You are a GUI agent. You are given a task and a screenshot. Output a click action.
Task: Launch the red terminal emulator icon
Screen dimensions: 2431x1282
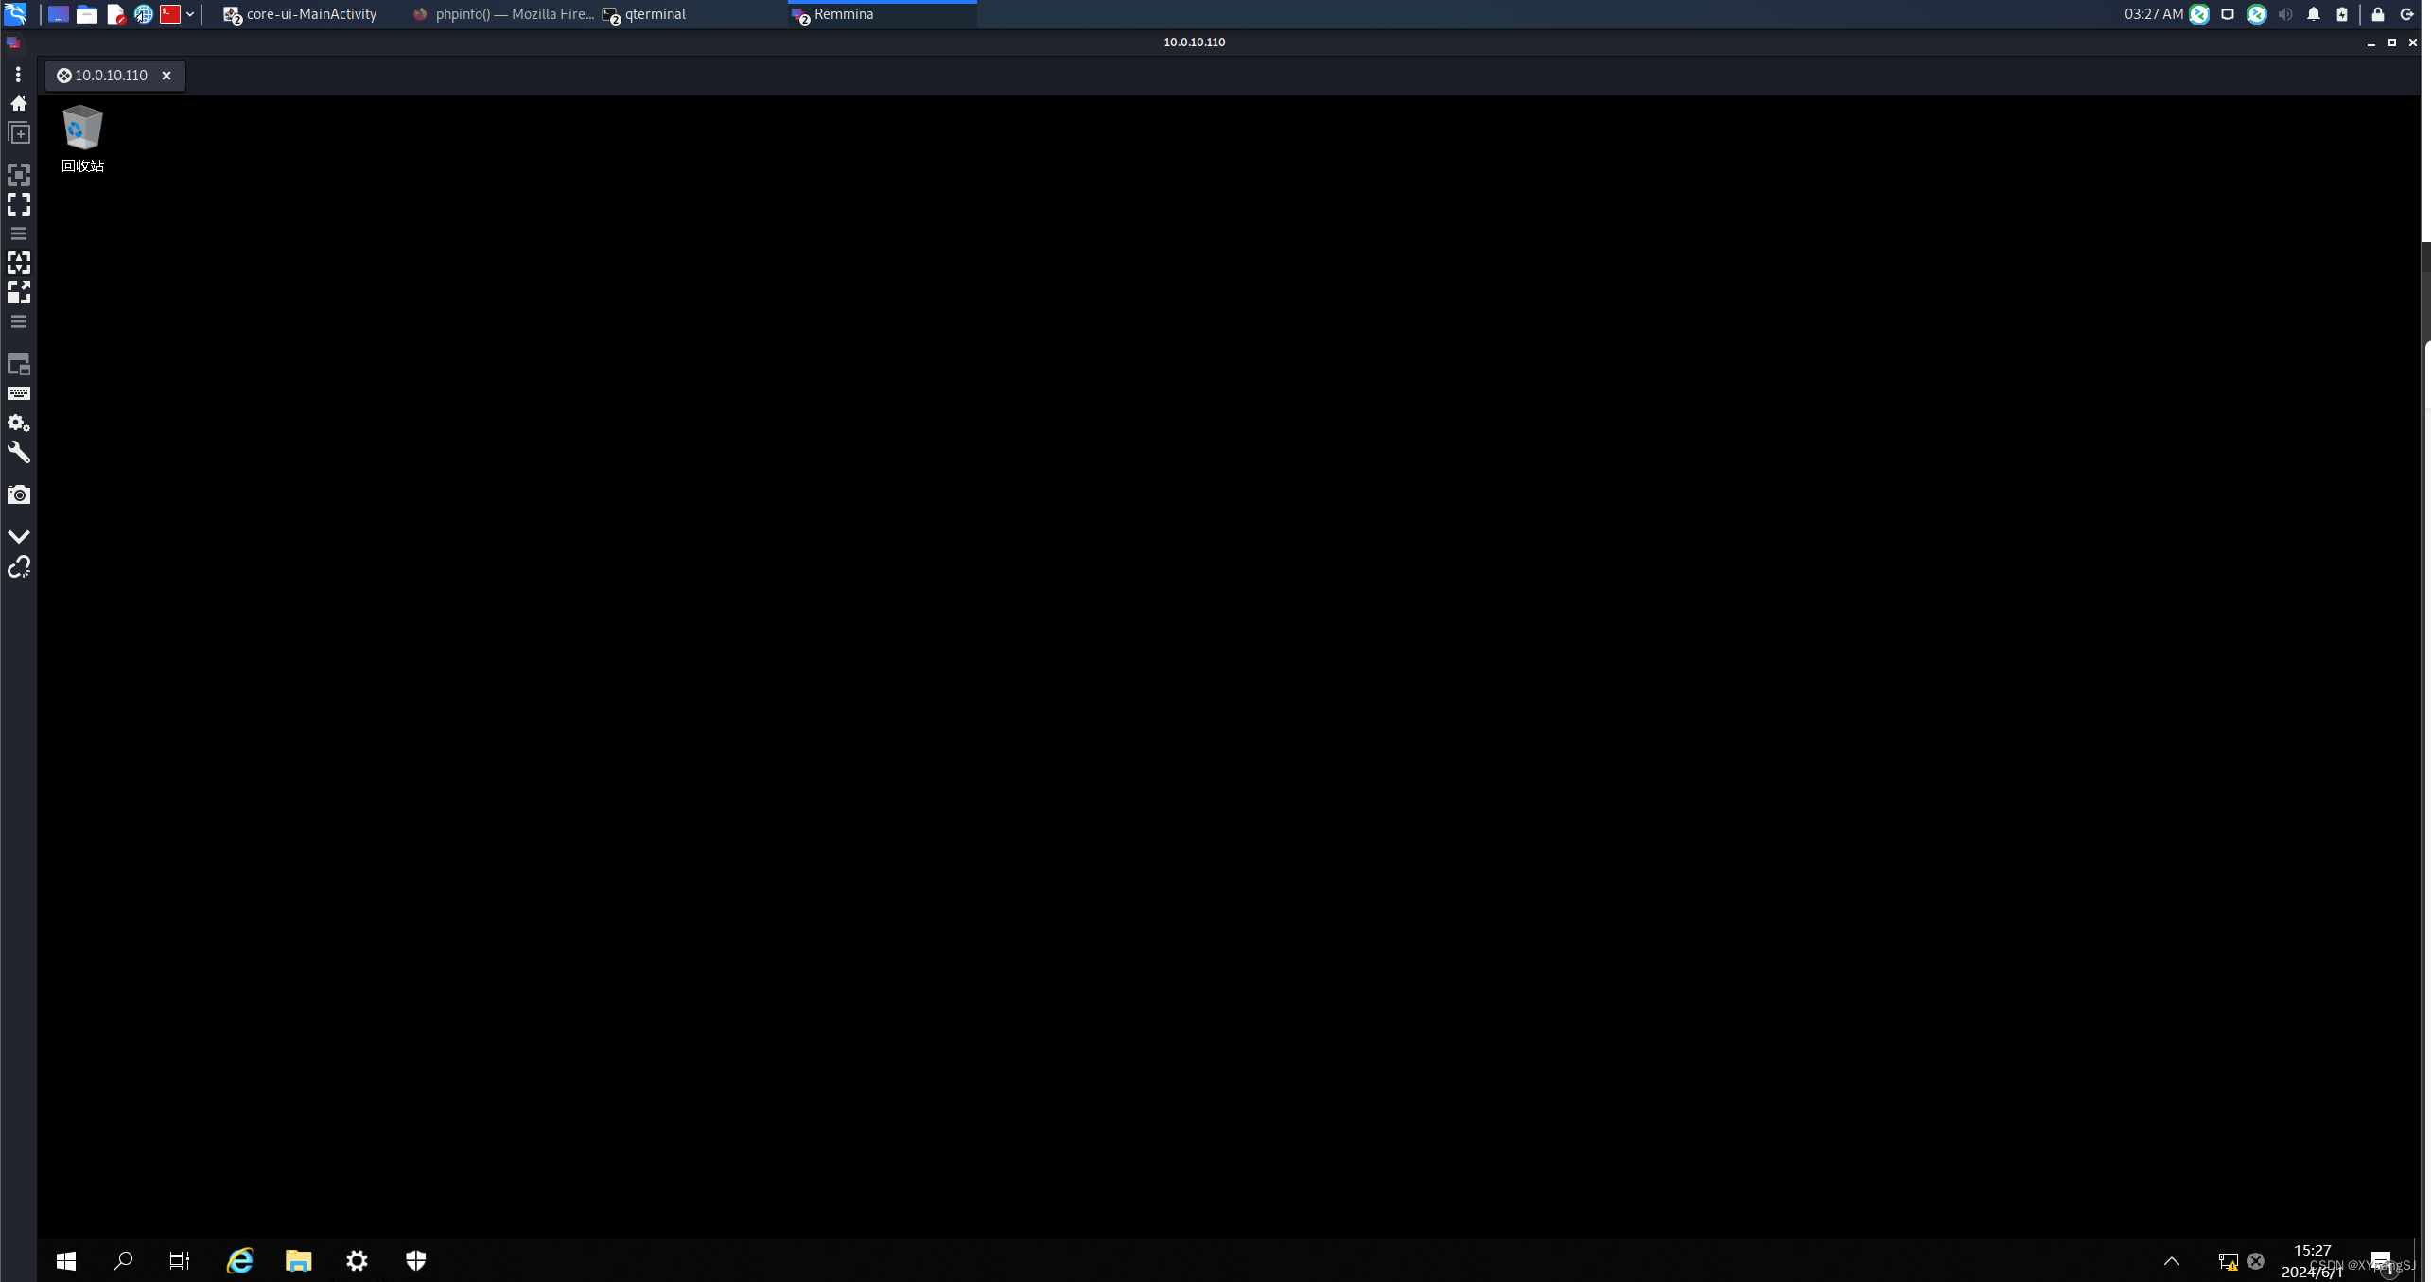pyautogui.click(x=170, y=14)
